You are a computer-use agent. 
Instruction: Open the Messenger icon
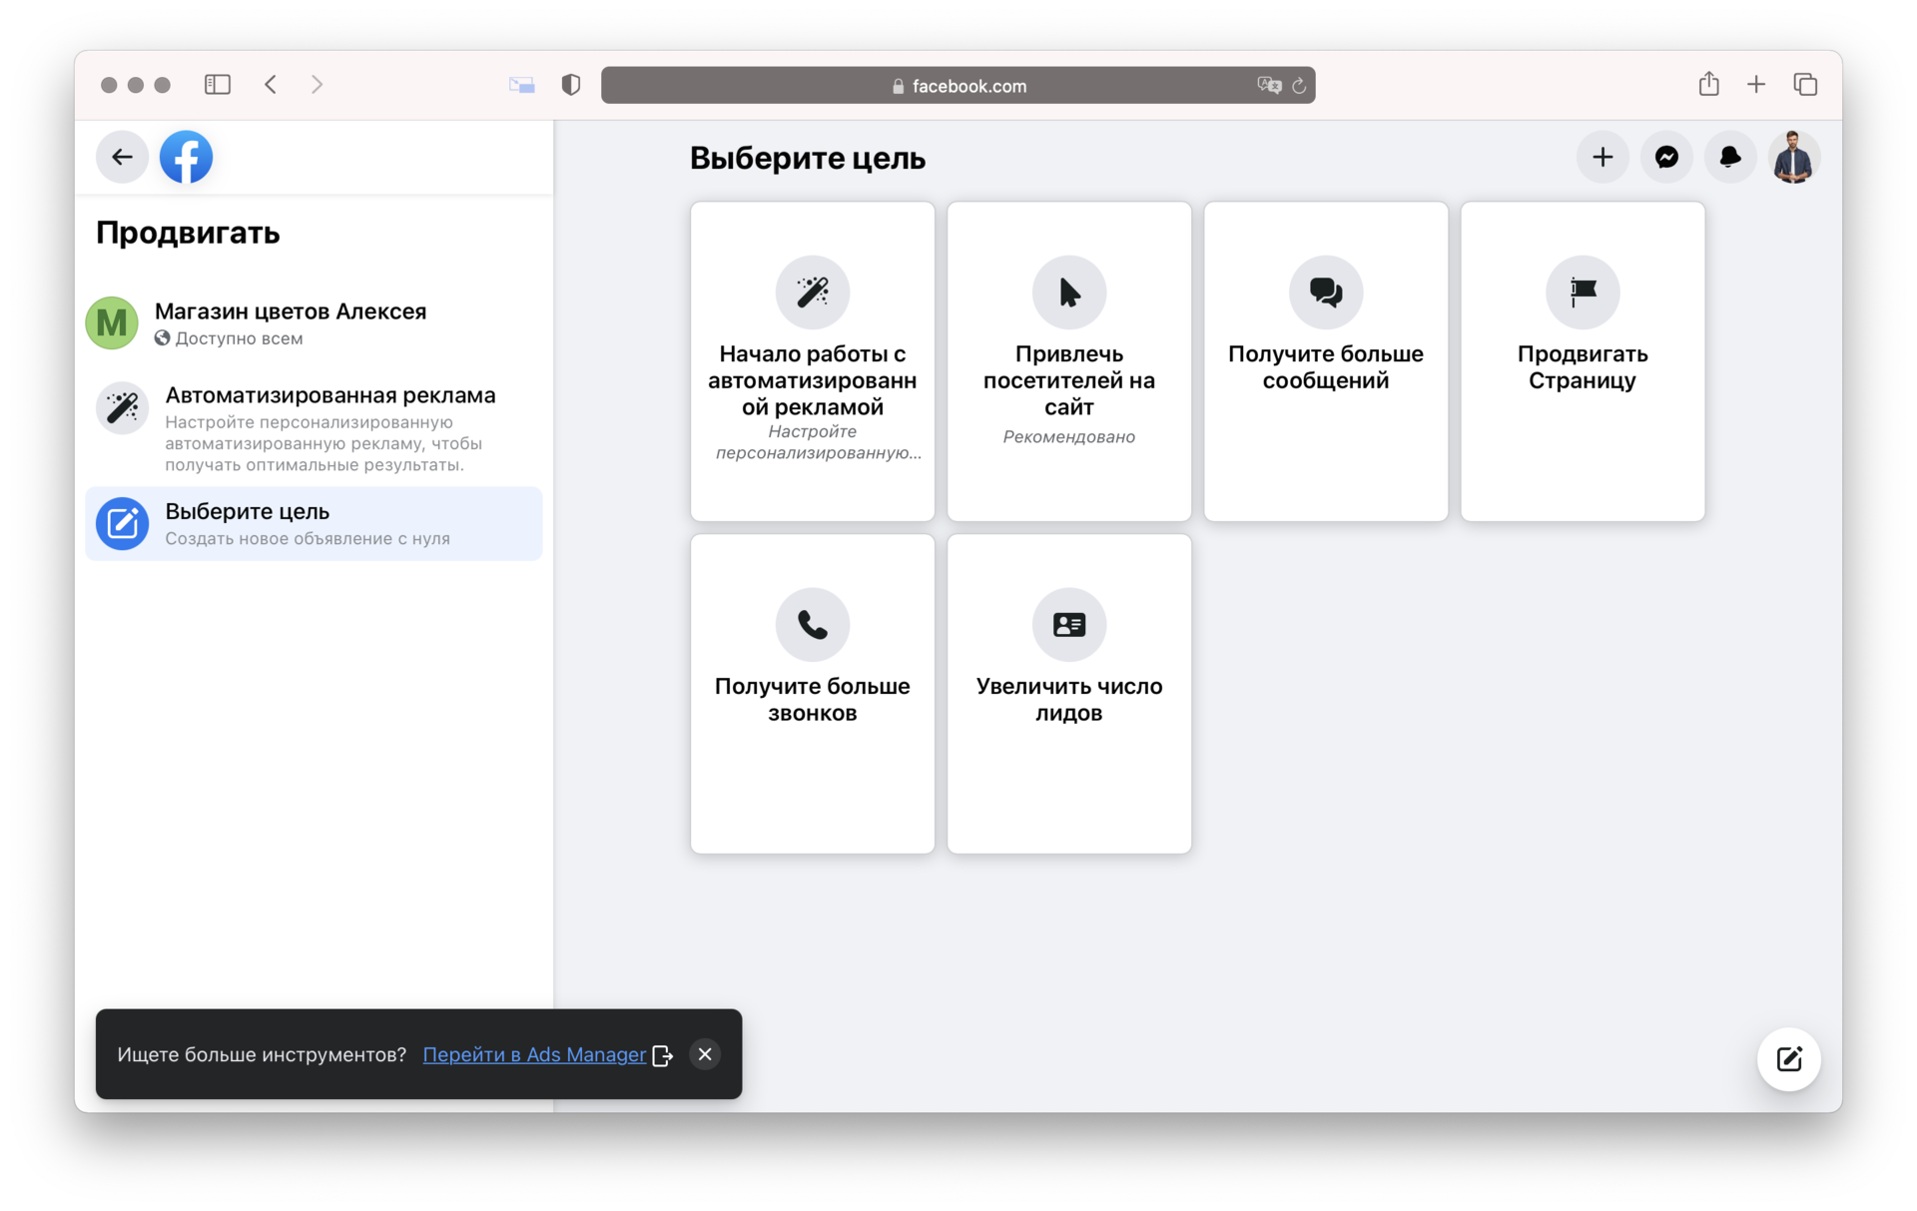coord(1666,157)
